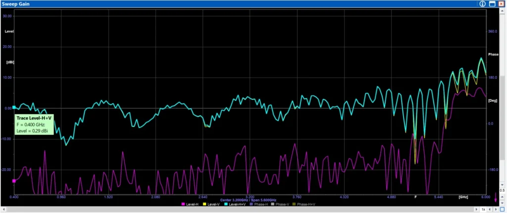507x213 pixels.
Task: Increase horizontal zoom with the right arrow after 1x
Action: 496,210
